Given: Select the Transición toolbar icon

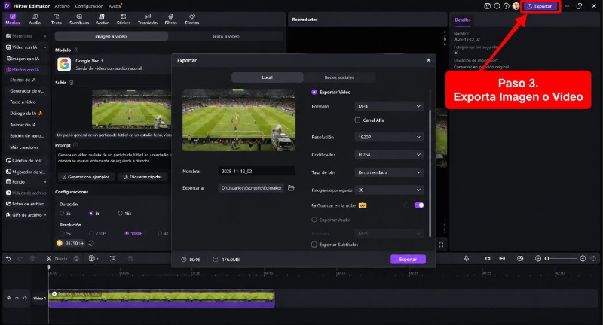Looking at the screenshot, I should tap(148, 20).
